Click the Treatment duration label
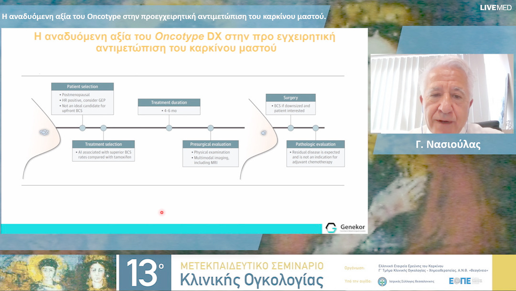This screenshot has width=516, height=291. click(x=169, y=102)
